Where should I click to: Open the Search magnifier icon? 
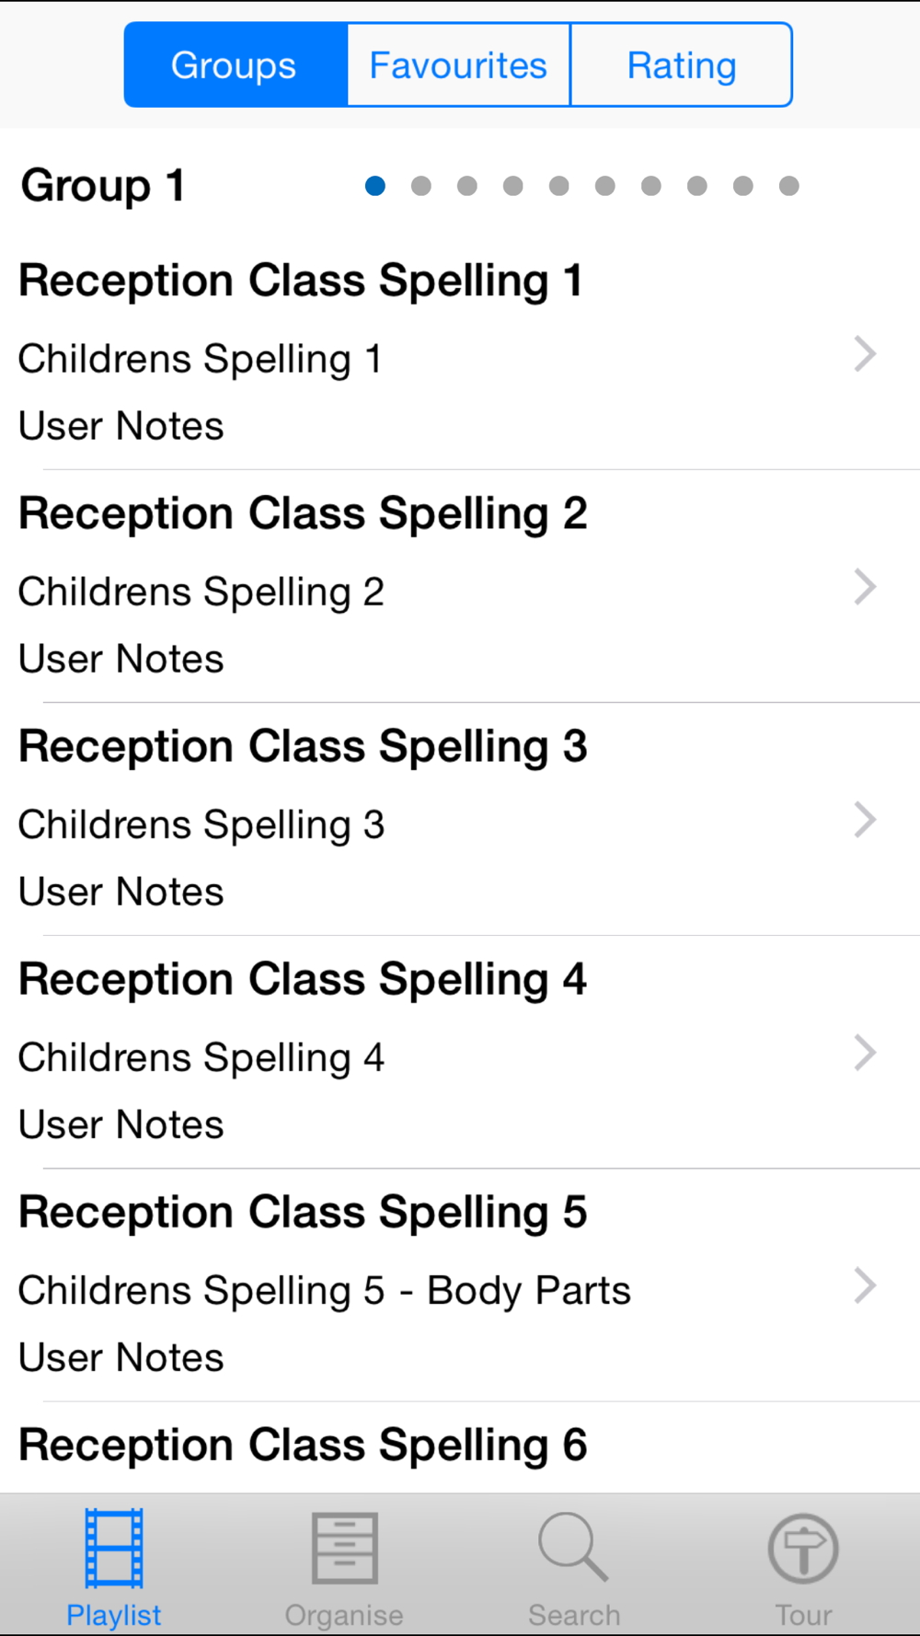pos(573,1548)
